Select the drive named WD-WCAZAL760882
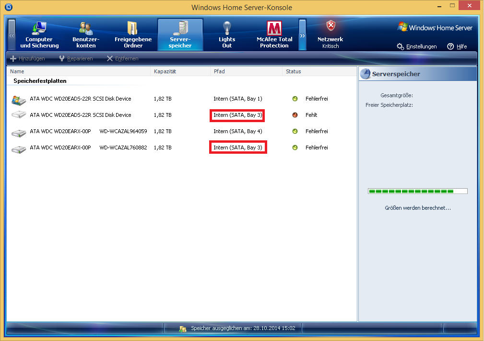The image size is (484, 341). tap(88, 148)
